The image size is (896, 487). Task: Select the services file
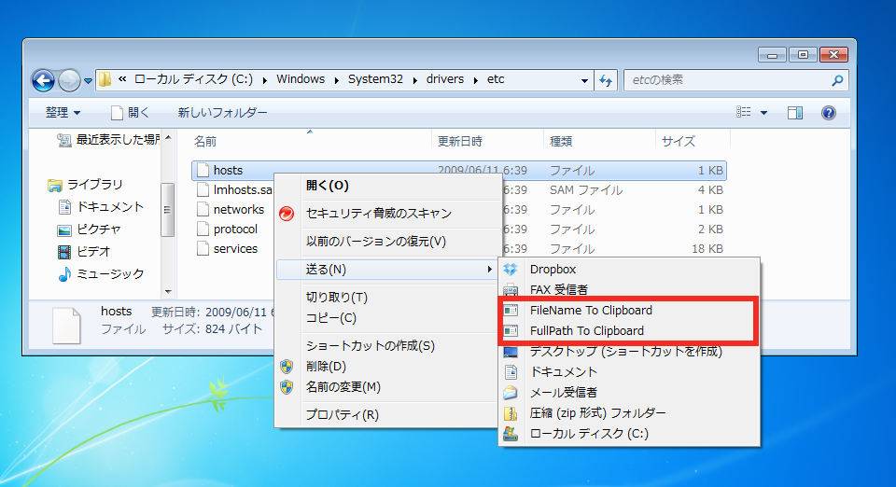(227, 249)
